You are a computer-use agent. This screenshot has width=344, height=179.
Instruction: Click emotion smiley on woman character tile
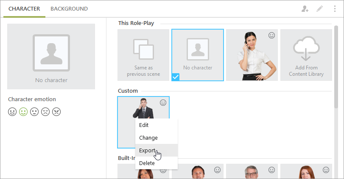[271, 36]
